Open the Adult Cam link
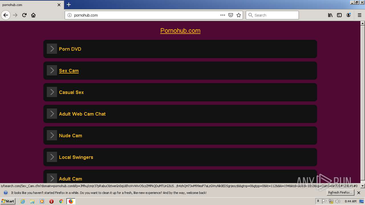This screenshot has width=365, height=205. pyautogui.click(x=70, y=179)
